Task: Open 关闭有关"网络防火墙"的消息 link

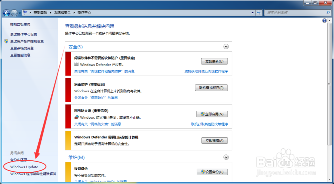Action: click(x=98, y=124)
